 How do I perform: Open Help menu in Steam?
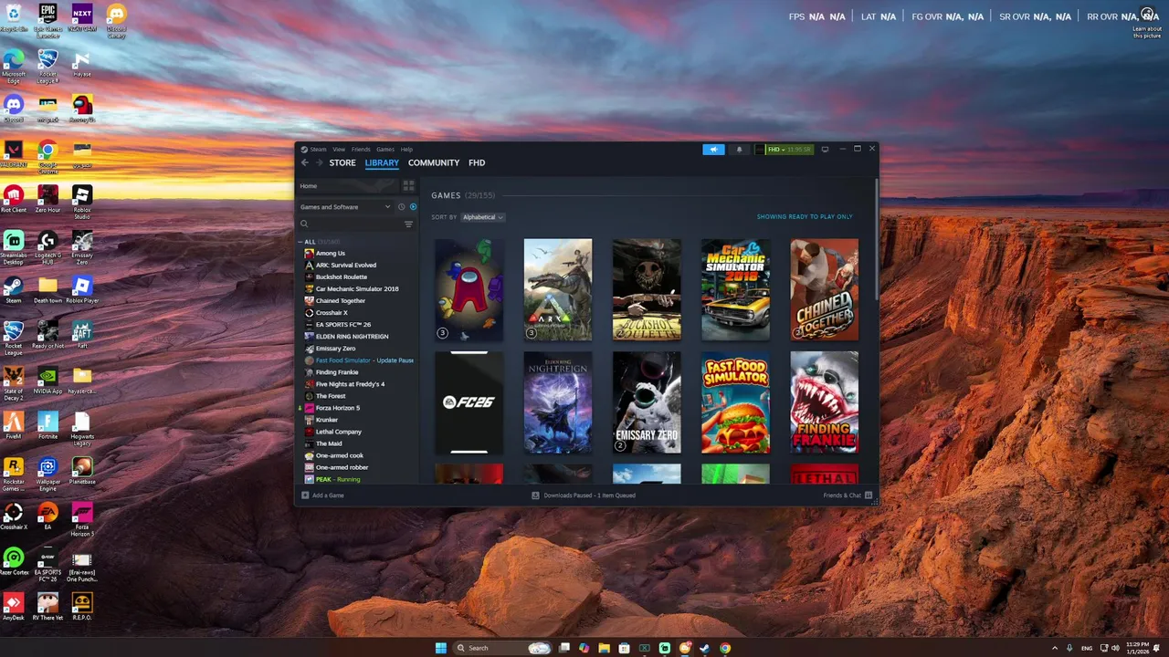(x=406, y=149)
